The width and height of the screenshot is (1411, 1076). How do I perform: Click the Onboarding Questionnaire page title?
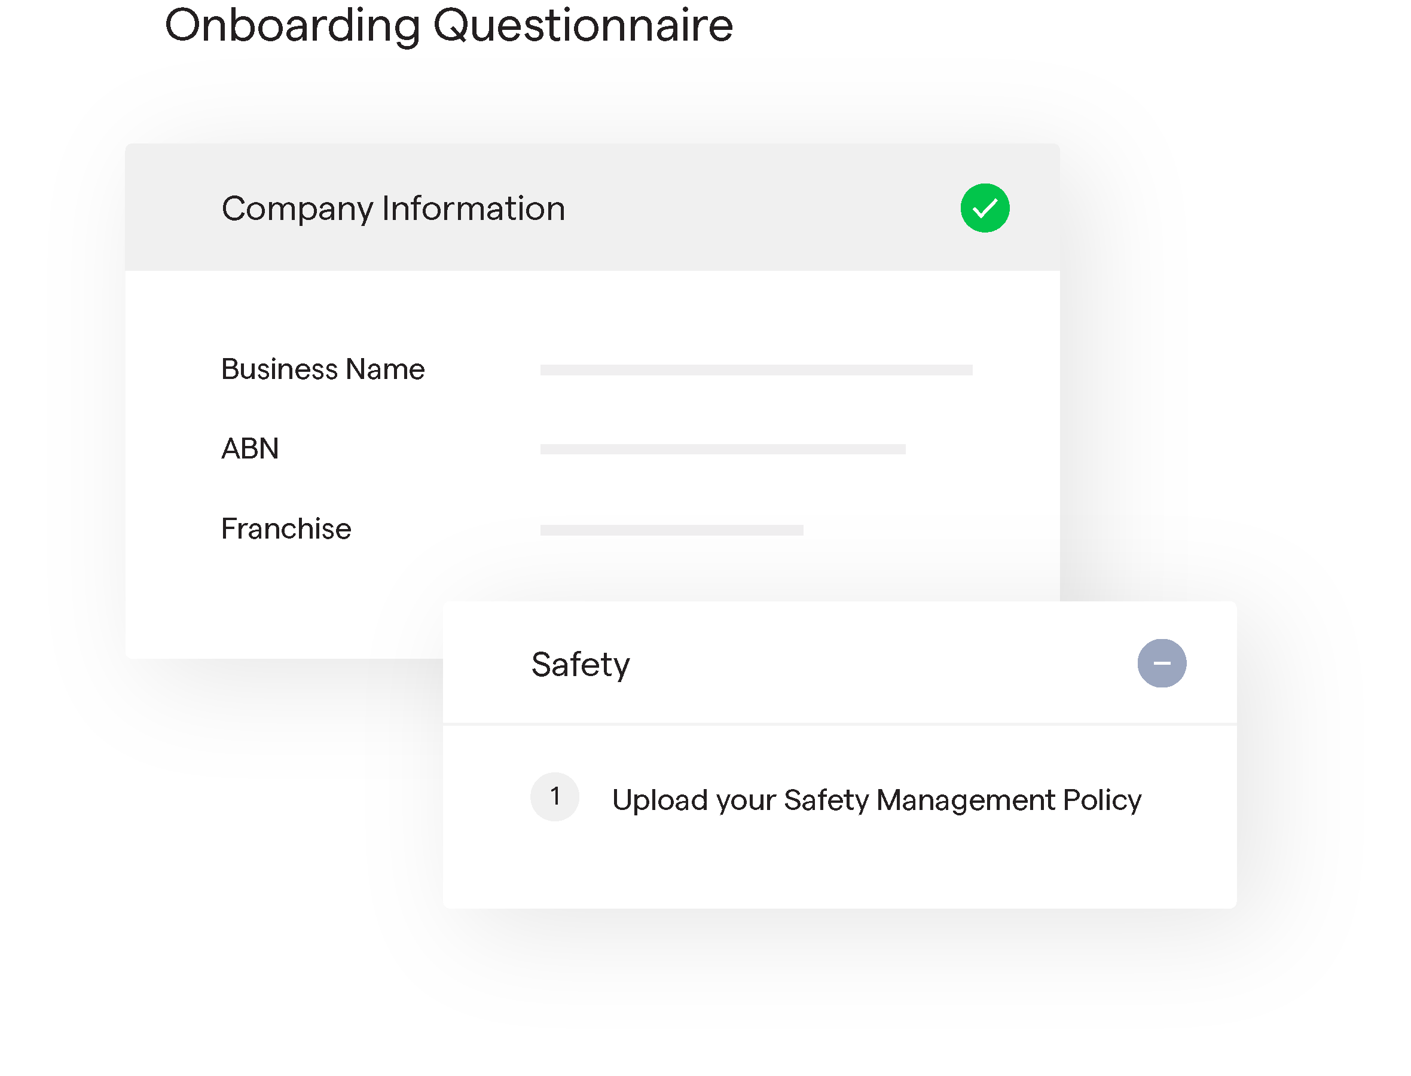click(448, 26)
